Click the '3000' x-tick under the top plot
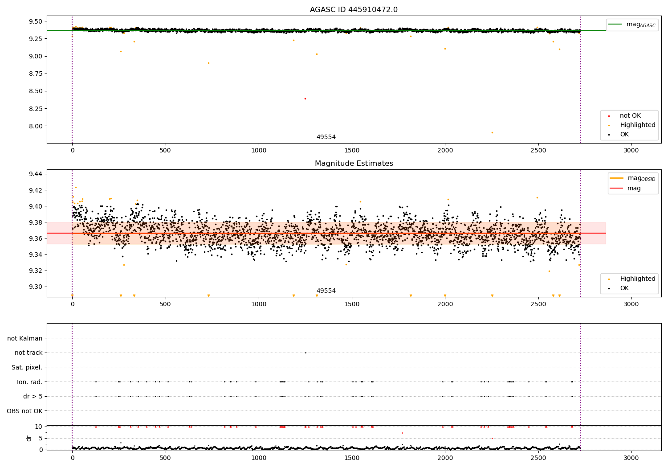Viewport: 668px width, 468px height. point(631,151)
